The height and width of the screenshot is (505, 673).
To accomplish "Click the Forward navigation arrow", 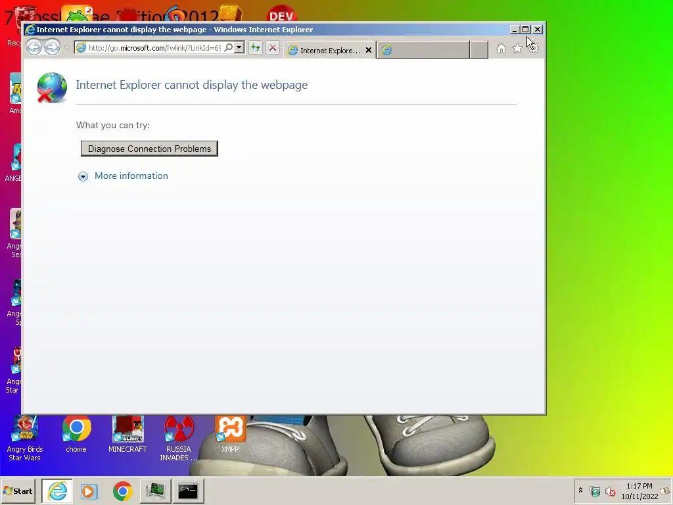I will pos(53,47).
